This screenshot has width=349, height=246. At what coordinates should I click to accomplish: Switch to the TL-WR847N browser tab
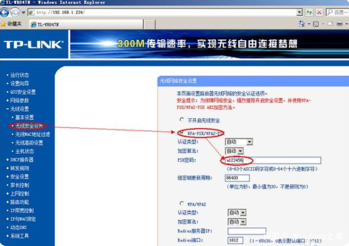[86, 24]
